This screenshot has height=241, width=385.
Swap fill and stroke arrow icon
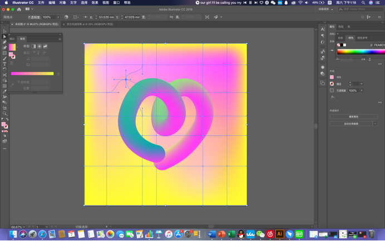7,119
